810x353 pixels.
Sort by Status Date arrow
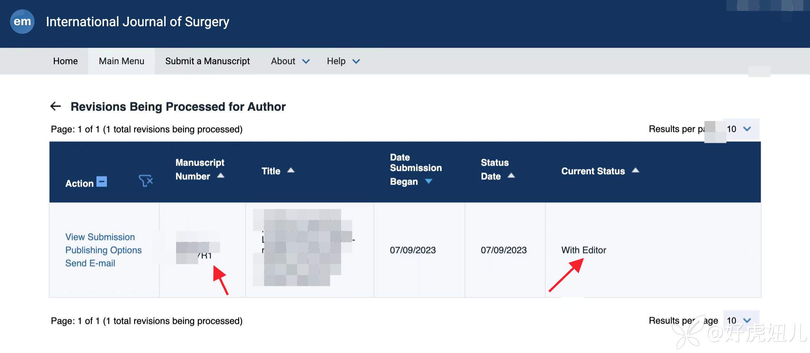coord(511,176)
